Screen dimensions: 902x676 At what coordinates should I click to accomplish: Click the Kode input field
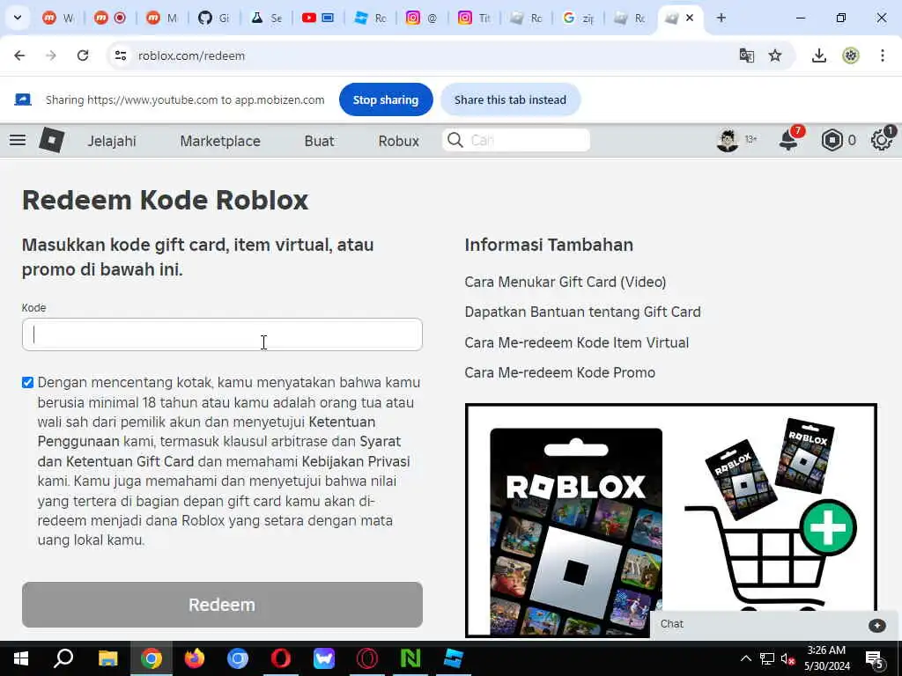[222, 334]
